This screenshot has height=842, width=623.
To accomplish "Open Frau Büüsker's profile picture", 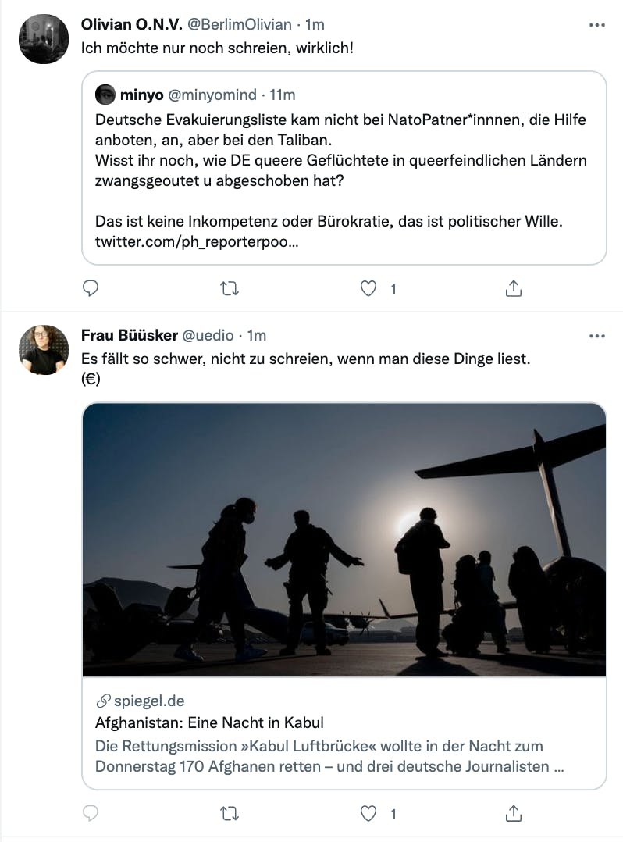I will tap(44, 350).
